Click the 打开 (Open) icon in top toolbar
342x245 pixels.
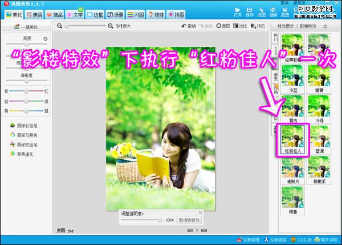238,10
